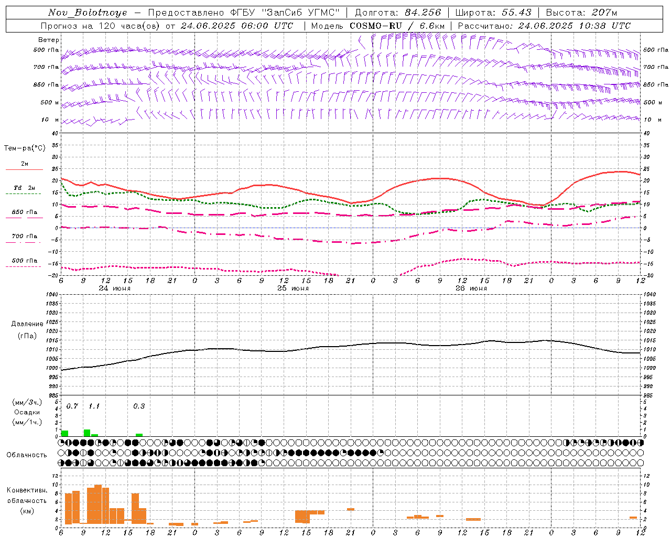Click the ФГБУ "ЗапСиб УГМС" provider text
671x537 pixels.
pos(285,13)
